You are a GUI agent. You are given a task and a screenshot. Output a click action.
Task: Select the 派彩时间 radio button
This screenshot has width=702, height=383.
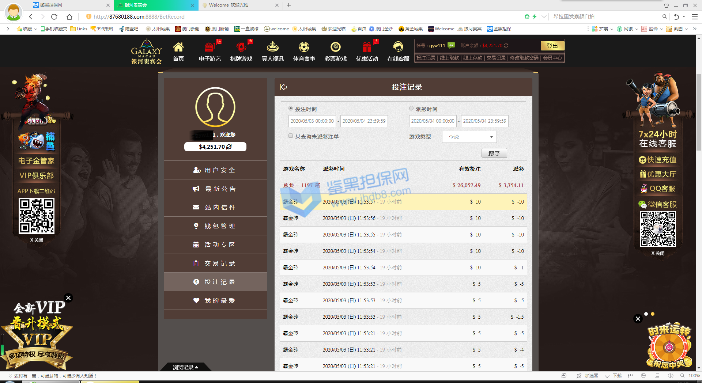pyautogui.click(x=411, y=109)
